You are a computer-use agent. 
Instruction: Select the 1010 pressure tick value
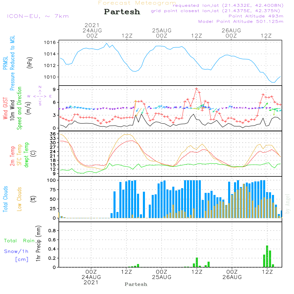(50, 77)
